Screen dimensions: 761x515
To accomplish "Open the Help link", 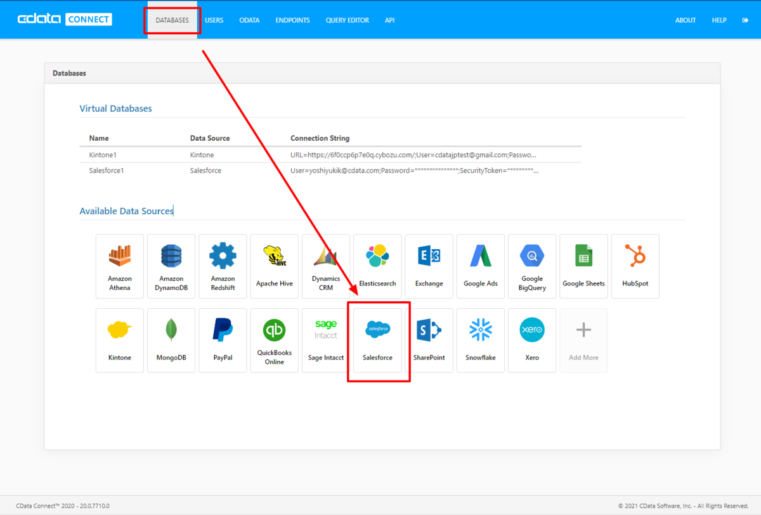I will pyautogui.click(x=719, y=20).
